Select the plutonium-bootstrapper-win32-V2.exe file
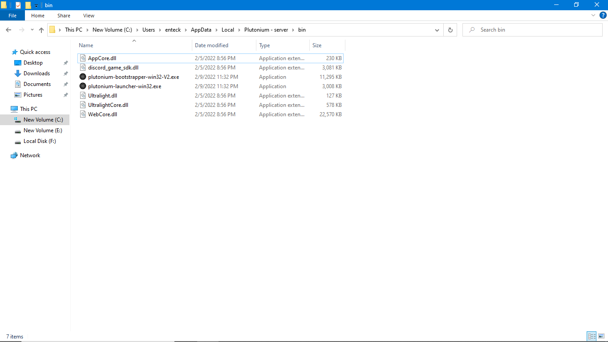This screenshot has width=608, height=342. point(133,77)
